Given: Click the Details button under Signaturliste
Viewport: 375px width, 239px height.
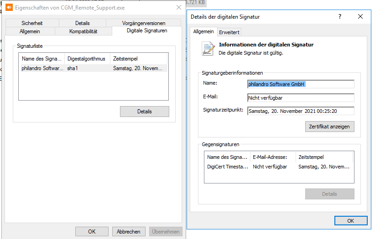Looking at the screenshot, I should (x=145, y=112).
